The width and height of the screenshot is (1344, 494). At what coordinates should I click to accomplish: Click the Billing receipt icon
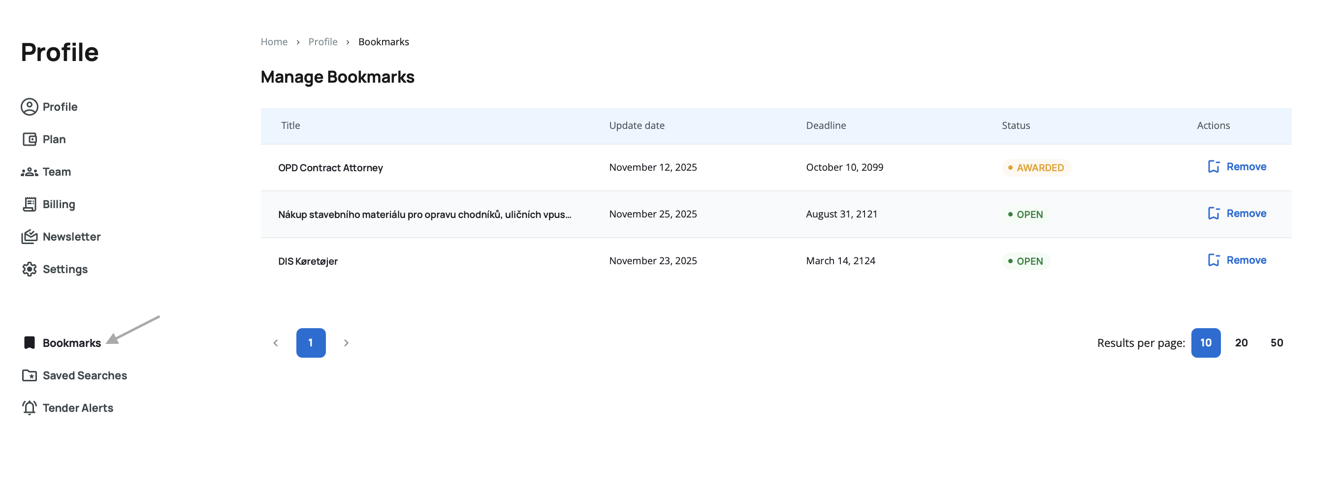click(29, 204)
